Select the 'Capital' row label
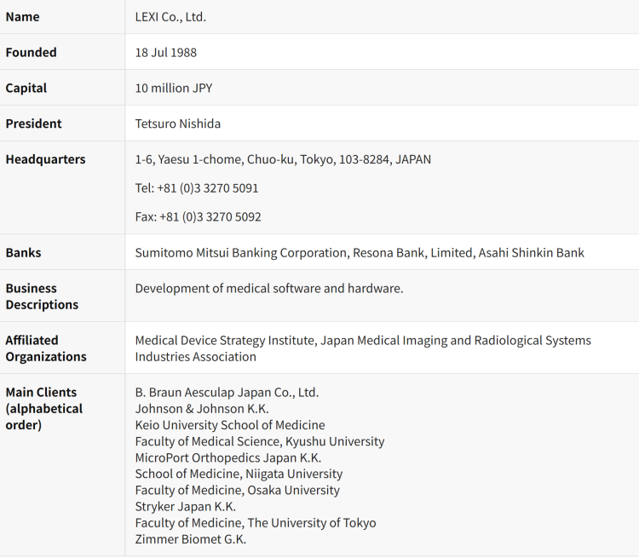This screenshot has height=558, width=639. point(26,88)
